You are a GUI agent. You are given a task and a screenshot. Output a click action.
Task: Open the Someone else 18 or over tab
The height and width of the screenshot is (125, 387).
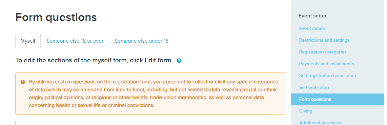[x=75, y=41]
